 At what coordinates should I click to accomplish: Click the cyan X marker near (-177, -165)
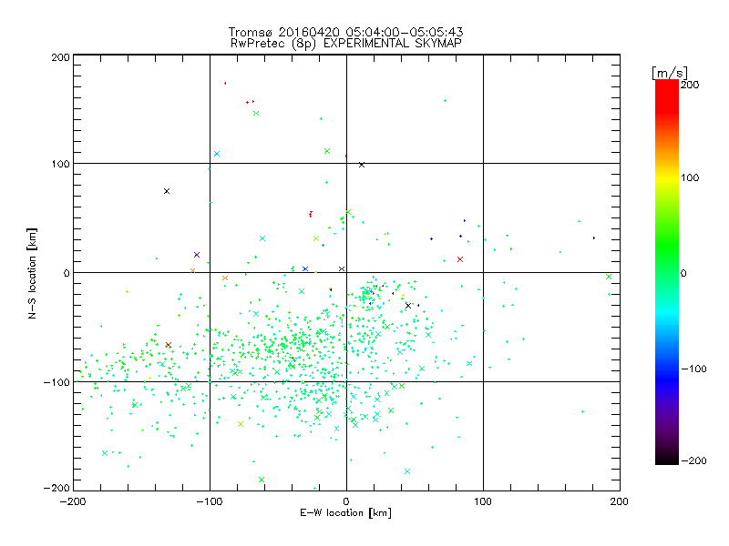[105, 453]
